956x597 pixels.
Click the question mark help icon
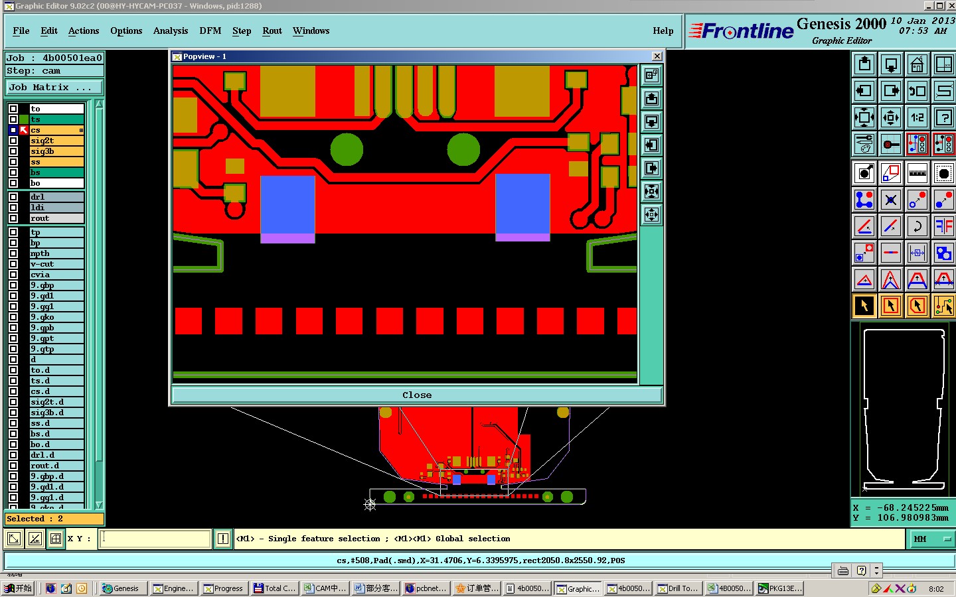(944, 117)
